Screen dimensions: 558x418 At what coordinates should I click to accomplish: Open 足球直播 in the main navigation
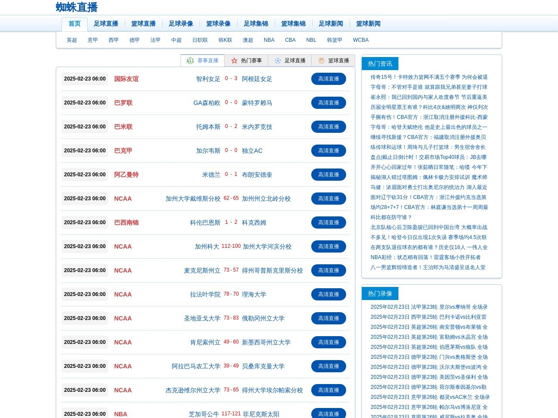106,24
